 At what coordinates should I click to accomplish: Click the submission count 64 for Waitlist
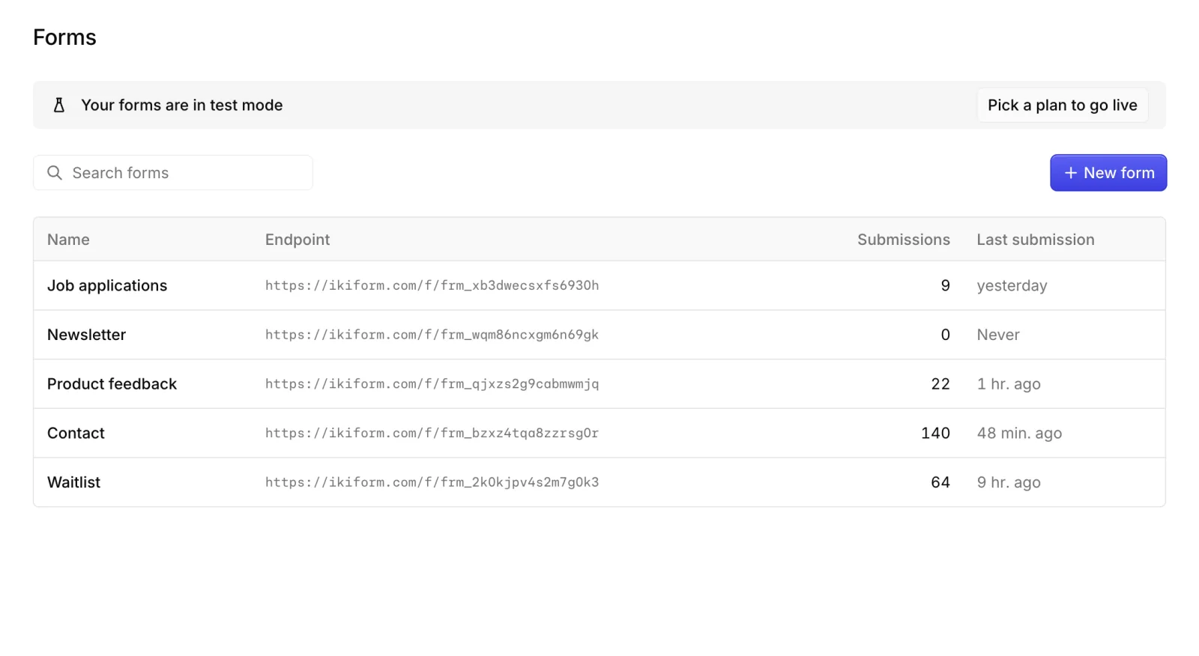tap(940, 482)
